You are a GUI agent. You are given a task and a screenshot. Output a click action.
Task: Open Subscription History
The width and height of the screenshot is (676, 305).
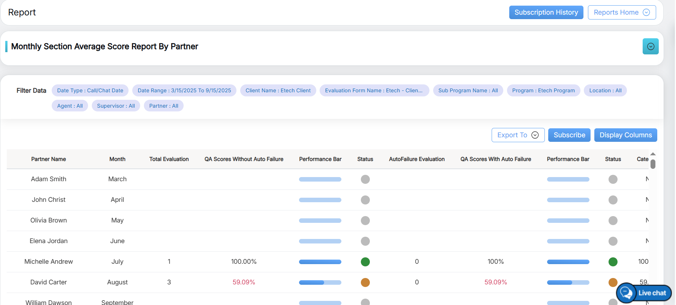point(546,12)
